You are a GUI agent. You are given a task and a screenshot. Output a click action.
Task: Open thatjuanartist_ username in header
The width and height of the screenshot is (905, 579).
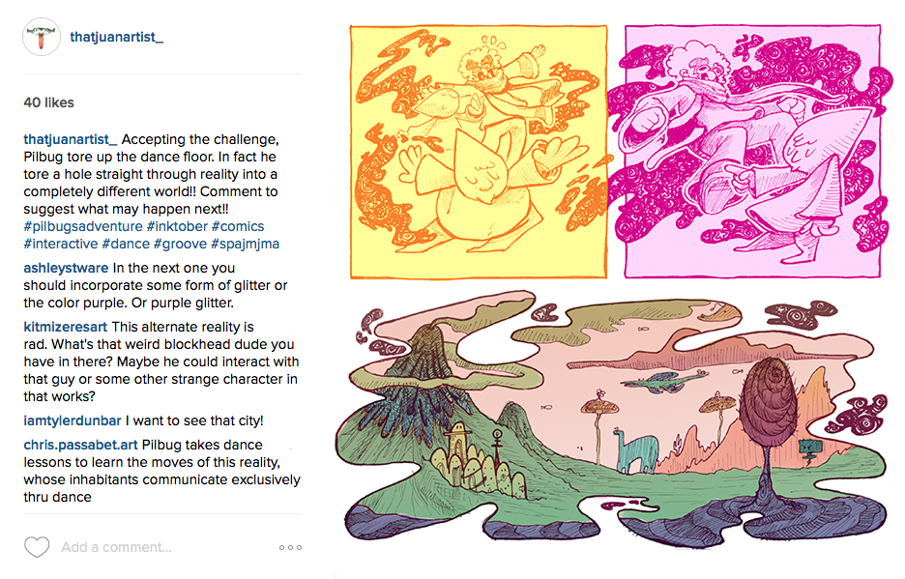(117, 37)
